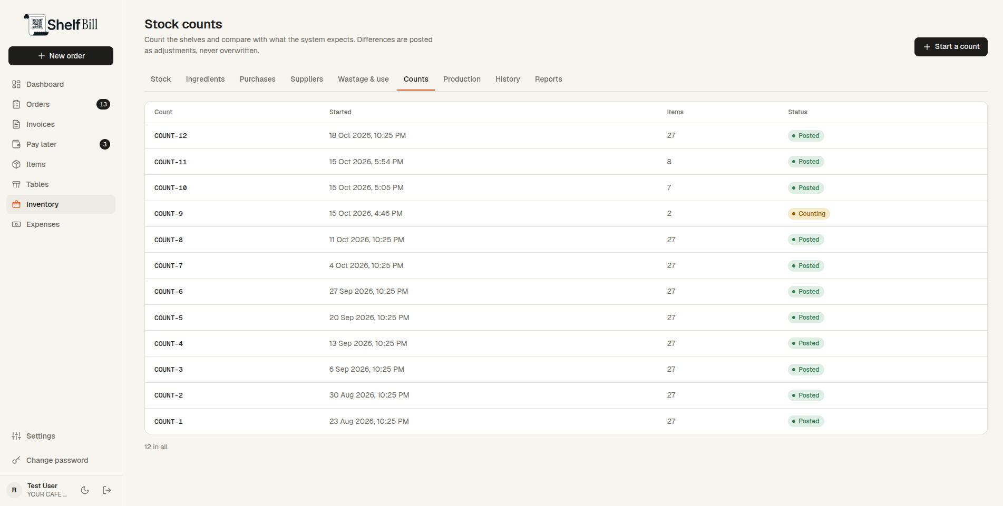Open the COUNT-6 row
The height and width of the screenshot is (506, 1003).
point(566,292)
